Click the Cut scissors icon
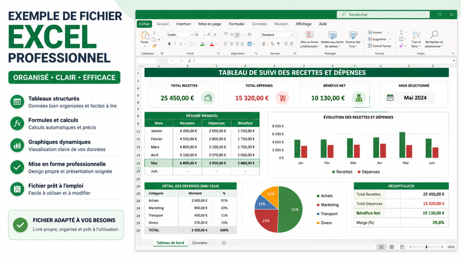The height and width of the screenshot is (259, 461). 154,33
